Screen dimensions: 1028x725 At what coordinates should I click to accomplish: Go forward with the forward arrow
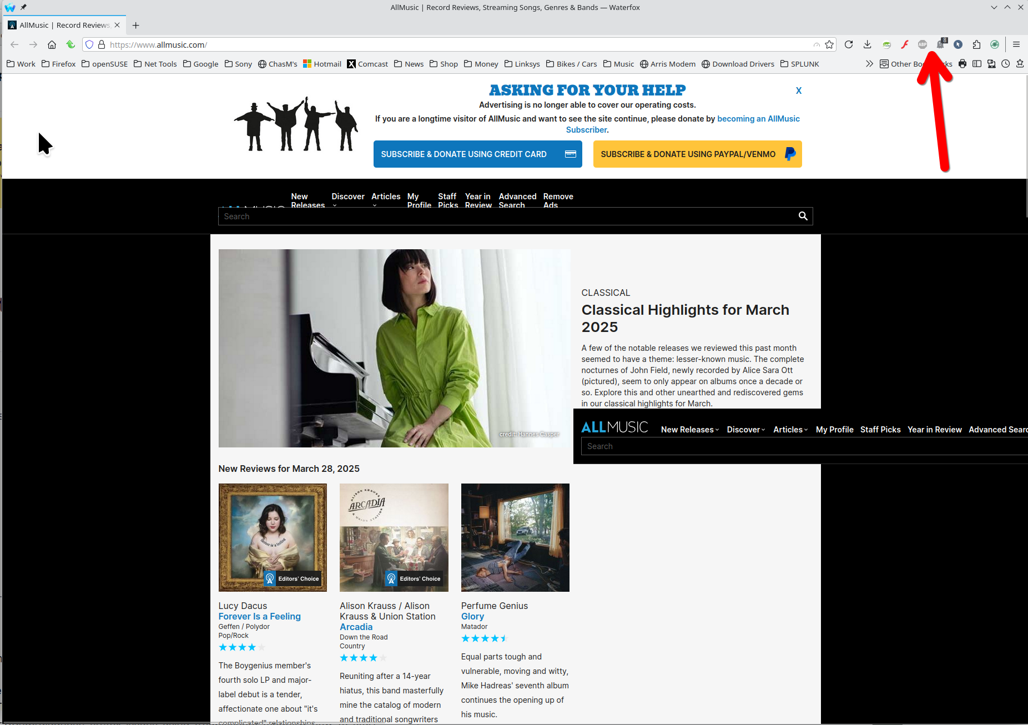coord(33,44)
